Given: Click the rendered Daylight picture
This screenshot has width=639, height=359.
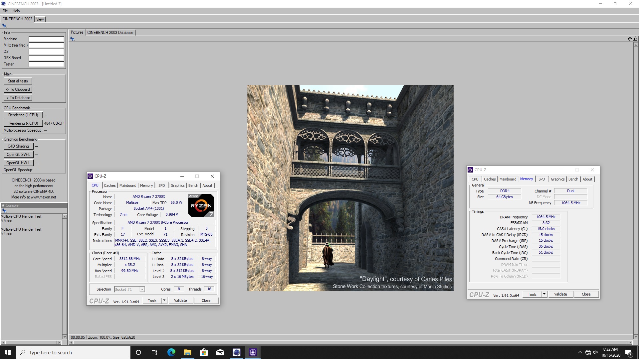Looking at the screenshot, I should [x=350, y=188].
